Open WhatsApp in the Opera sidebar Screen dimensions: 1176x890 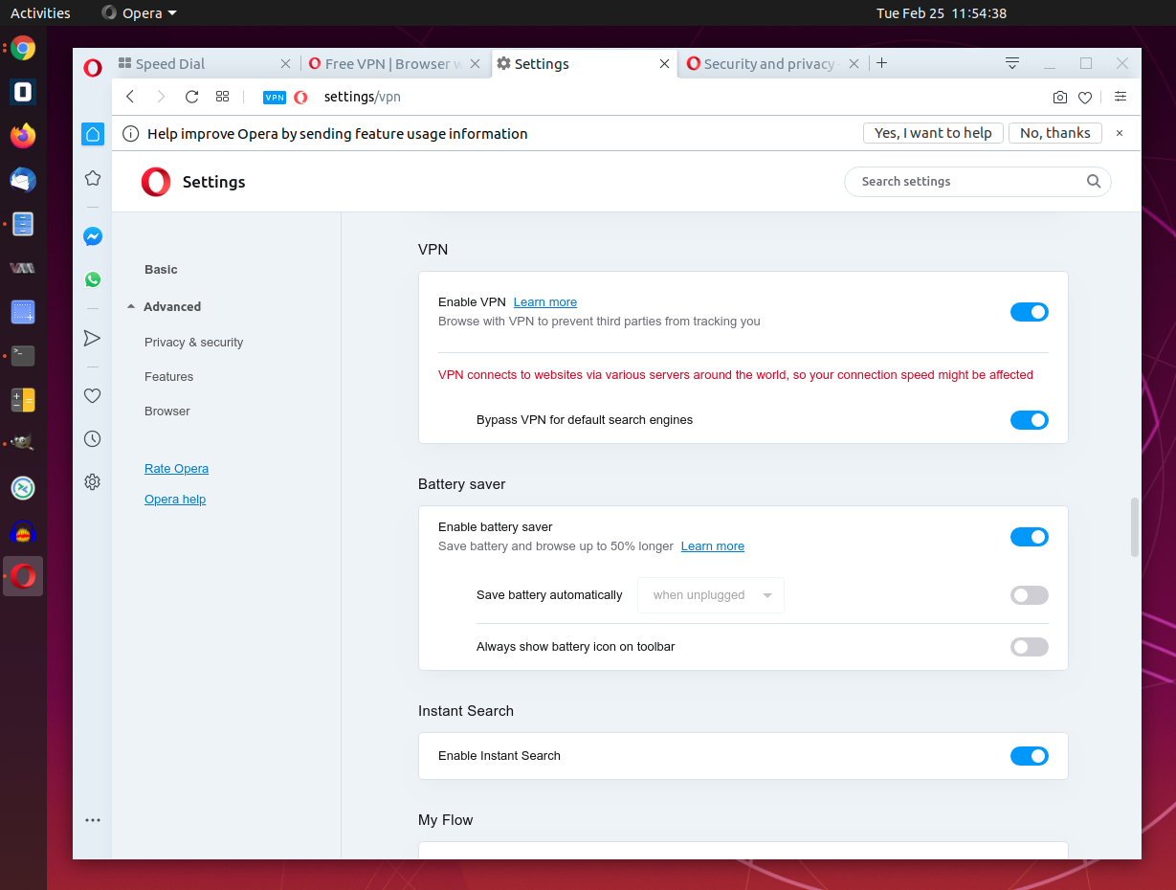pyautogui.click(x=93, y=279)
